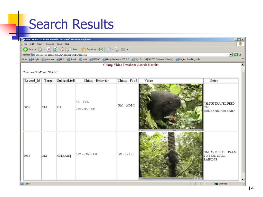The height and width of the screenshot is (197, 263).
Task: Expand the Back button history dropdown
Action: coord(35,50)
